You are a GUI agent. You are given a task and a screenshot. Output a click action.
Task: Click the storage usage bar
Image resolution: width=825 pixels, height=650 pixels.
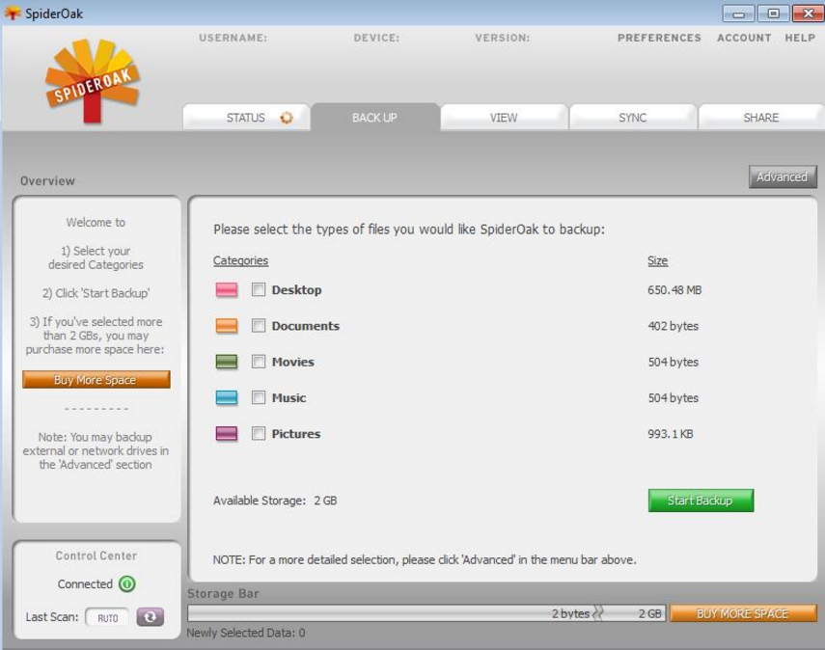click(x=426, y=613)
